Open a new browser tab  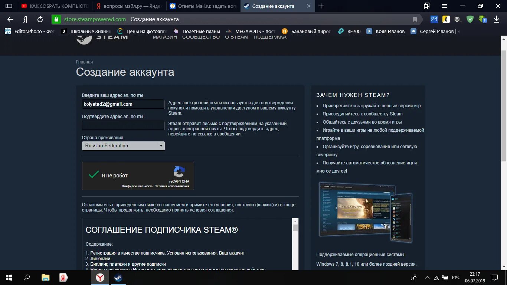point(321,6)
